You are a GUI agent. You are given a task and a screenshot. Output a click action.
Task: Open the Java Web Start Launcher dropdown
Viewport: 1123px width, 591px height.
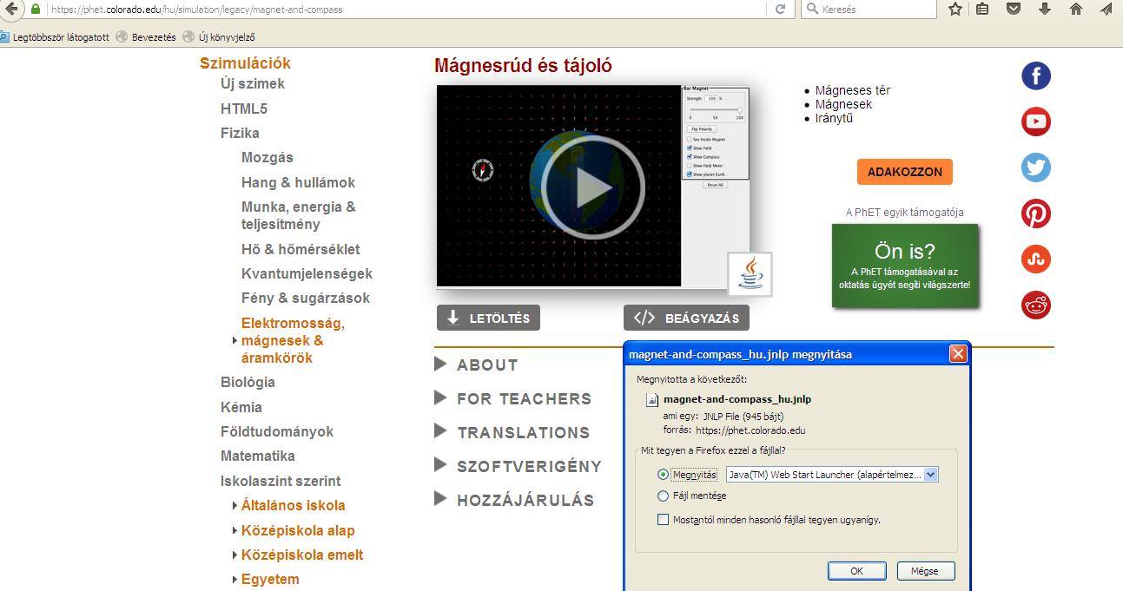tap(931, 475)
